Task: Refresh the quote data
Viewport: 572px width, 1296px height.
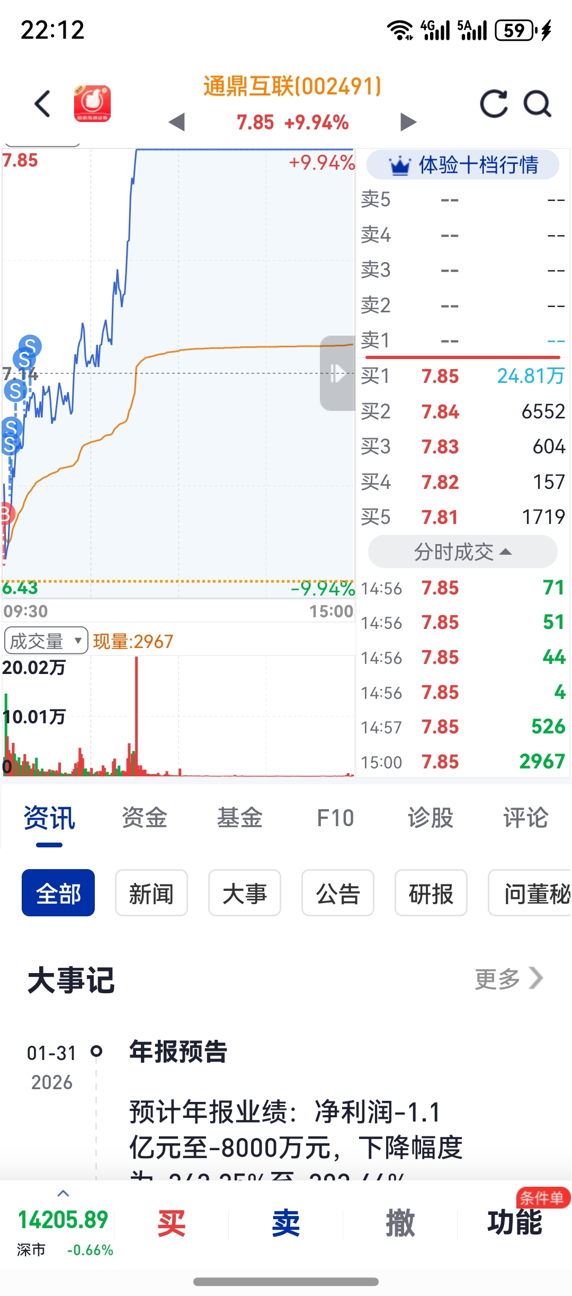Action: click(x=494, y=103)
